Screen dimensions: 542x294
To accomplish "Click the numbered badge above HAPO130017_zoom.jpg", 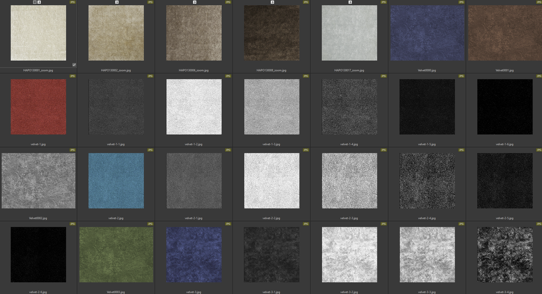I will 350,2.
